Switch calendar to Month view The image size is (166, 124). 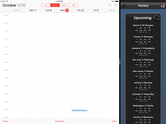pyautogui.click(x=64, y=5)
